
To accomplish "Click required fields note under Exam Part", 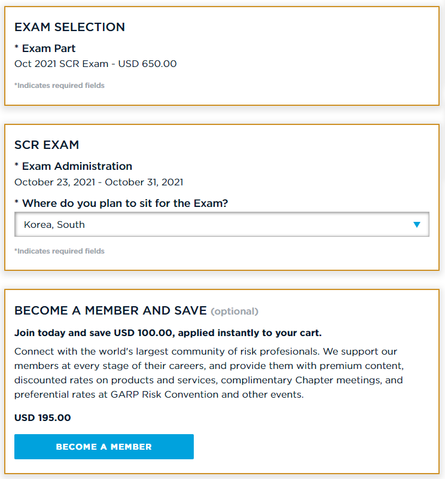I will coord(59,86).
